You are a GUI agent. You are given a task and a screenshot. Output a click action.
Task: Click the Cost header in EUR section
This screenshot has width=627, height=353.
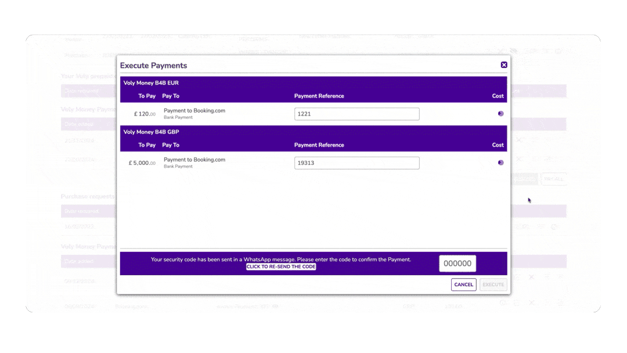coord(498,96)
